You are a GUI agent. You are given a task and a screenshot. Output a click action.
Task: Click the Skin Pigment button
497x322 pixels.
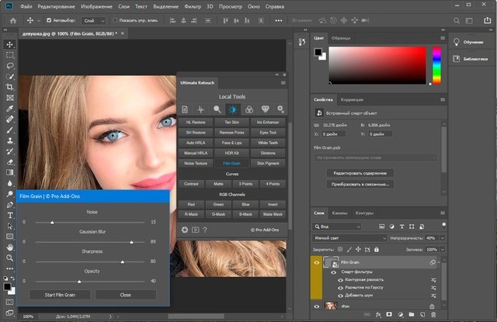pyautogui.click(x=267, y=164)
